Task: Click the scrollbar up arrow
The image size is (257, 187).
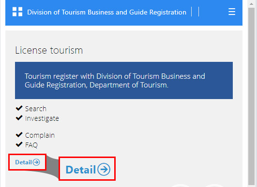Action: point(251,3)
